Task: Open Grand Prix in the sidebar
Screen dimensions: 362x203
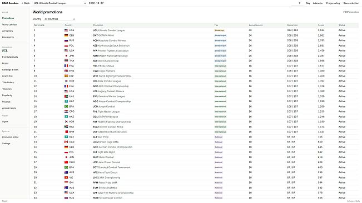Action: 7,76
